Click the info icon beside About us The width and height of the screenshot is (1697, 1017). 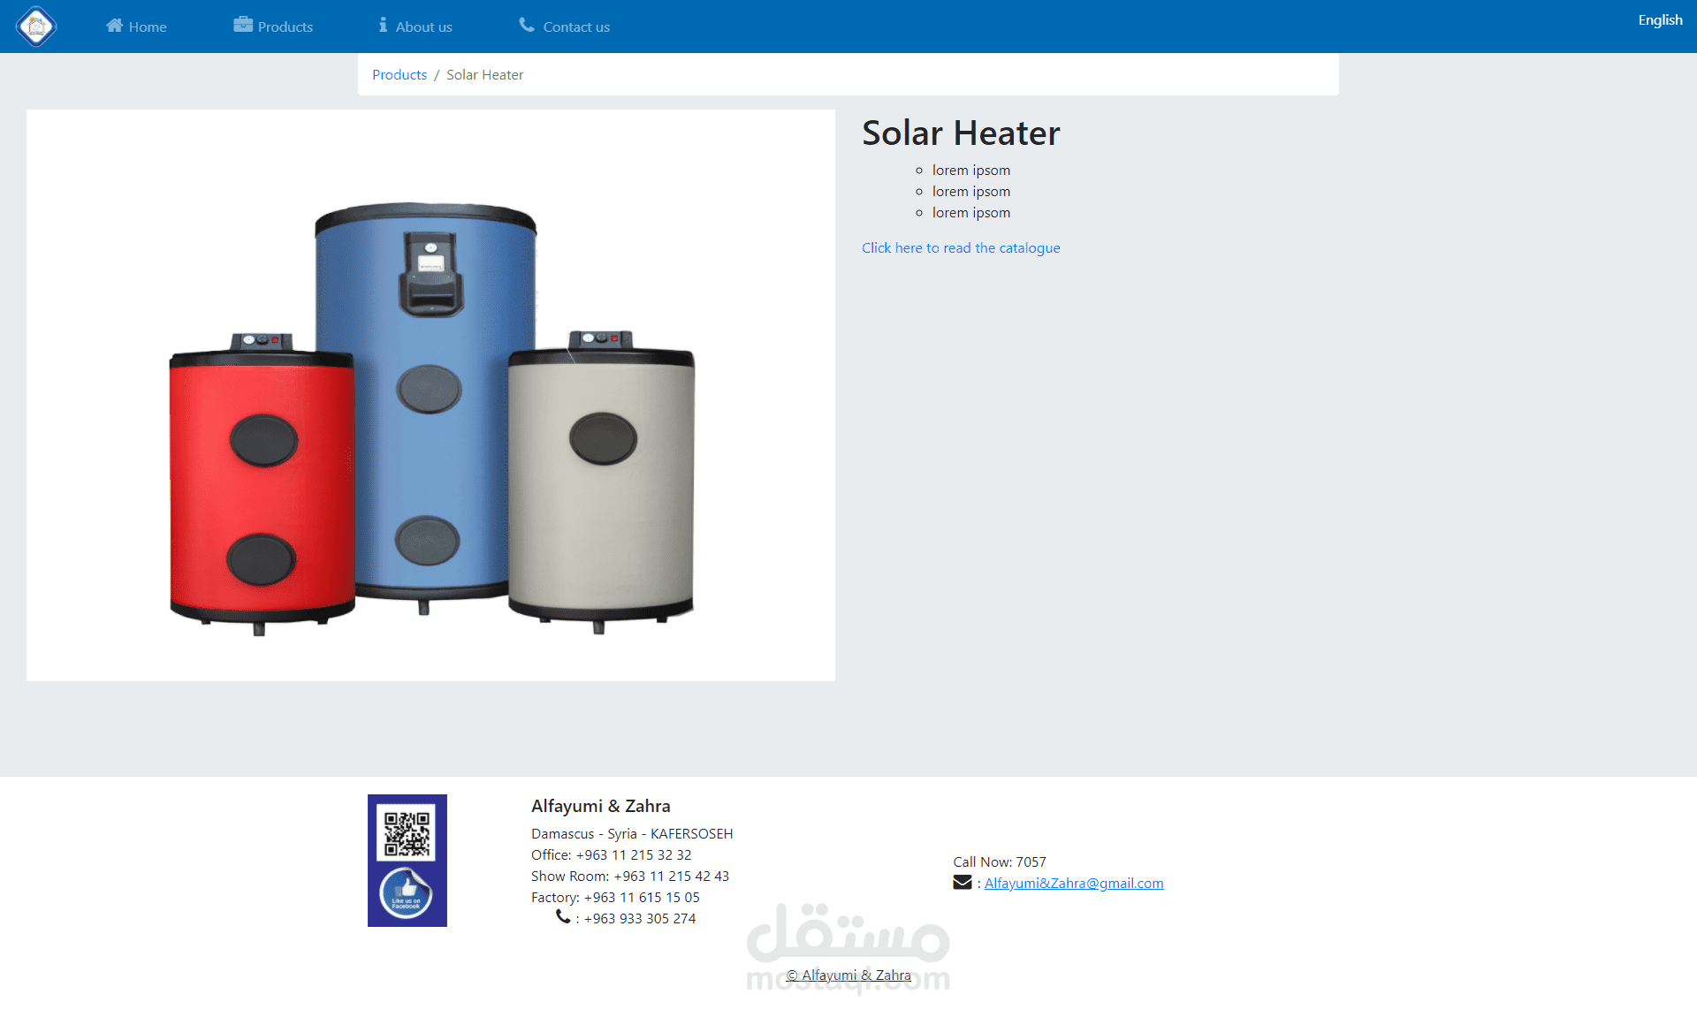tap(383, 25)
